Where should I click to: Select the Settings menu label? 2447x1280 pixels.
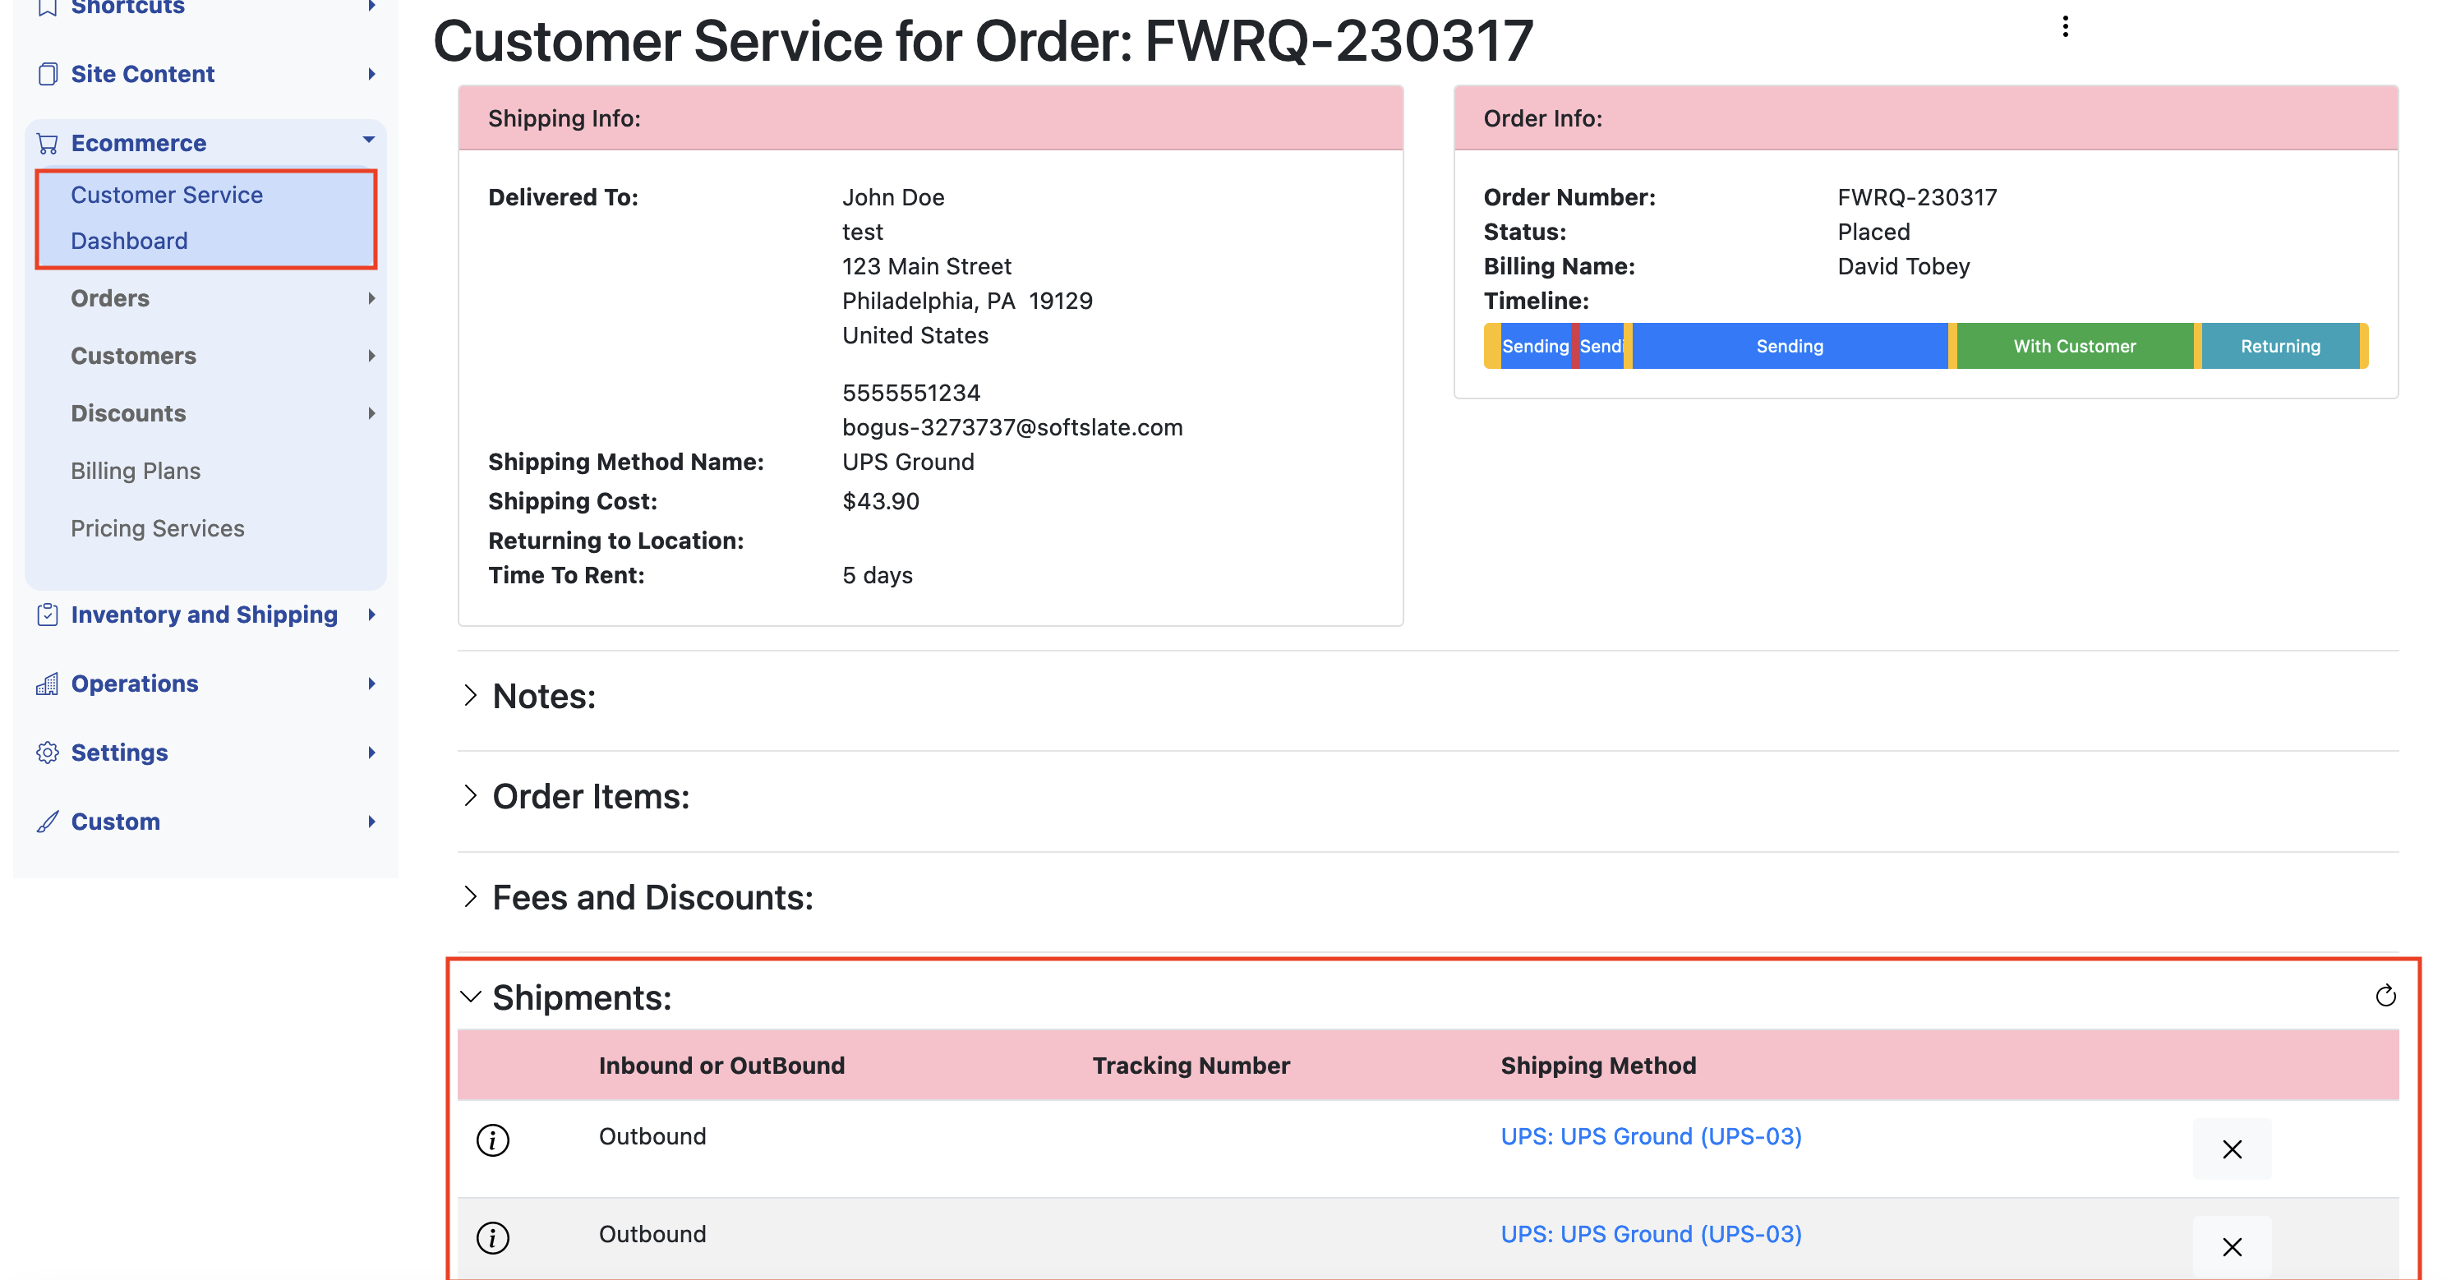coord(120,753)
